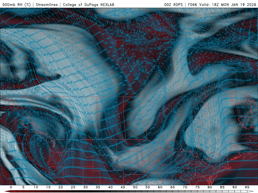Click the "25" color scale label
This screenshot has height=193, width=258.
(x=73, y=187)
